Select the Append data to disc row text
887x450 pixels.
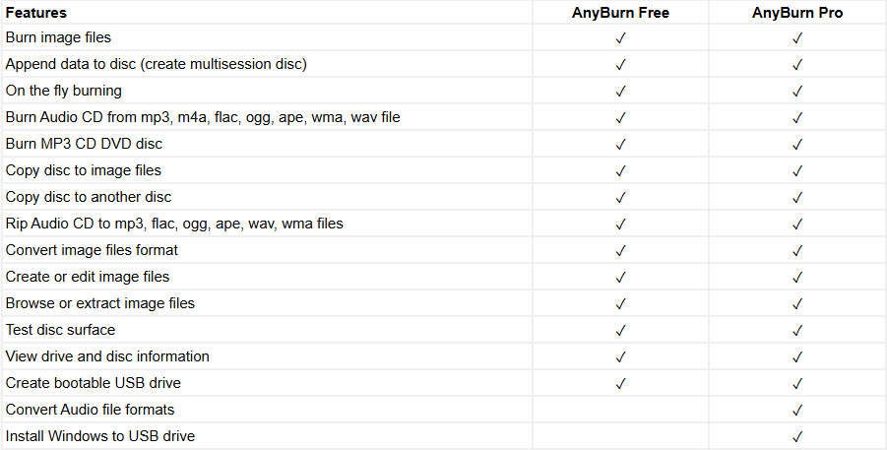tap(156, 64)
